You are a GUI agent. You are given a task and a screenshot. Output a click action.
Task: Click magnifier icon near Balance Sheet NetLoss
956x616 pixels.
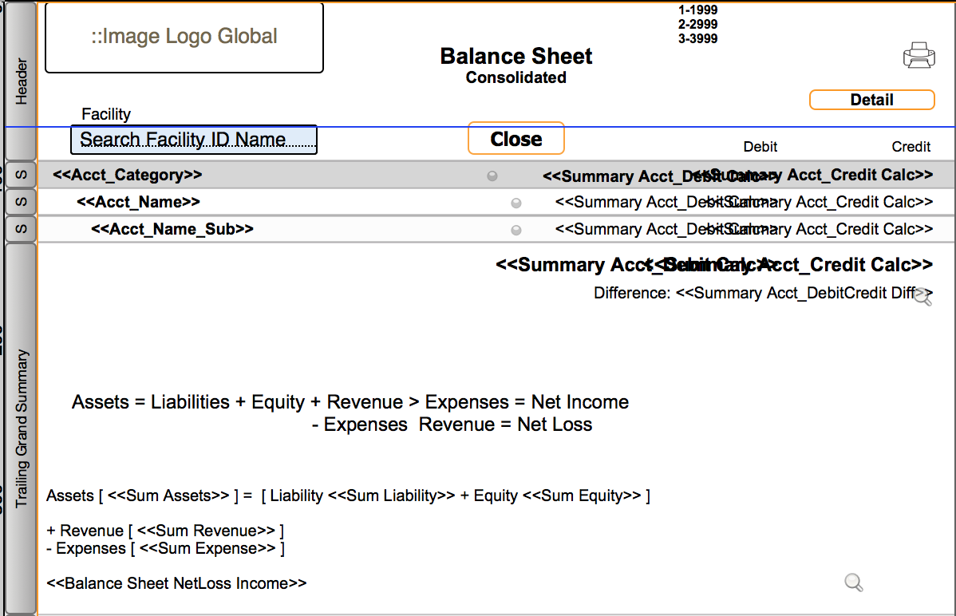854,582
